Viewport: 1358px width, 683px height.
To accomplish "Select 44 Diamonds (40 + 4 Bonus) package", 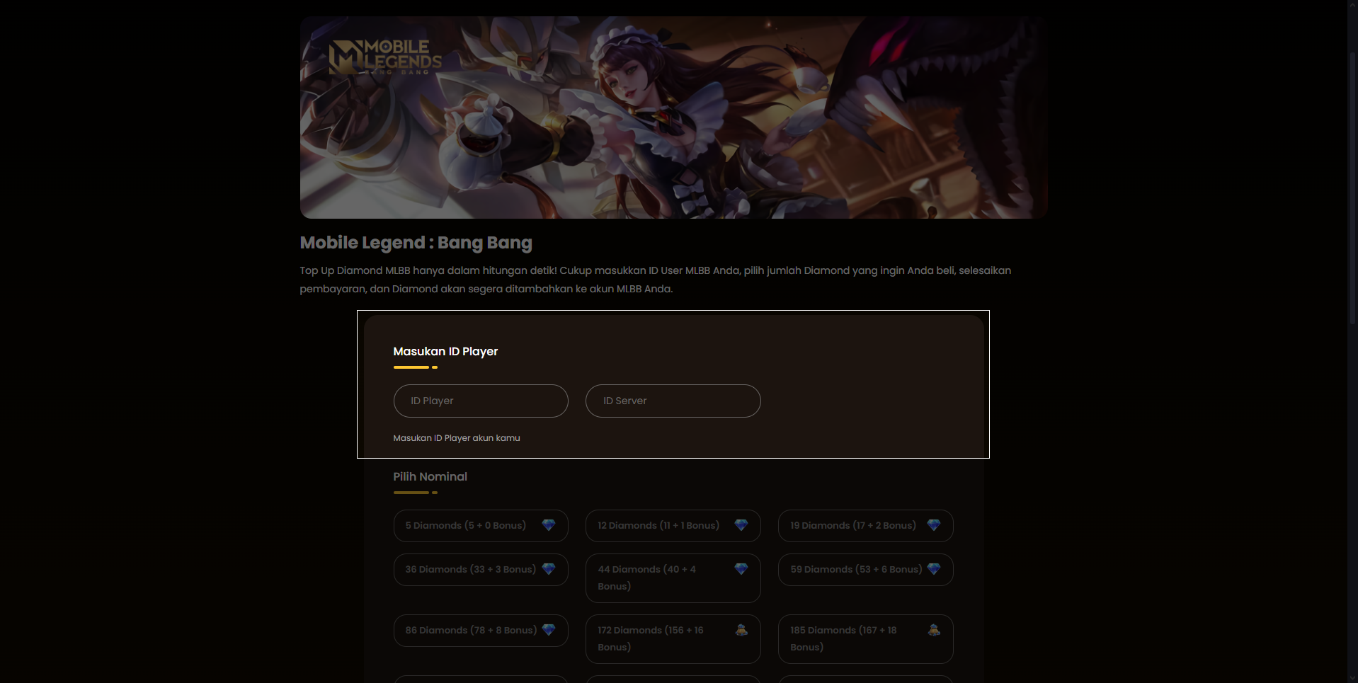I will 673,578.
